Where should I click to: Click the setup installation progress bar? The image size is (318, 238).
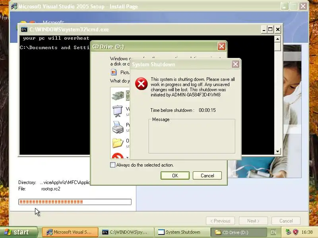click(75, 202)
